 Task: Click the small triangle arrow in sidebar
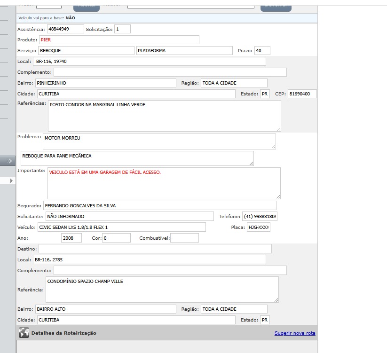(x=11, y=181)
